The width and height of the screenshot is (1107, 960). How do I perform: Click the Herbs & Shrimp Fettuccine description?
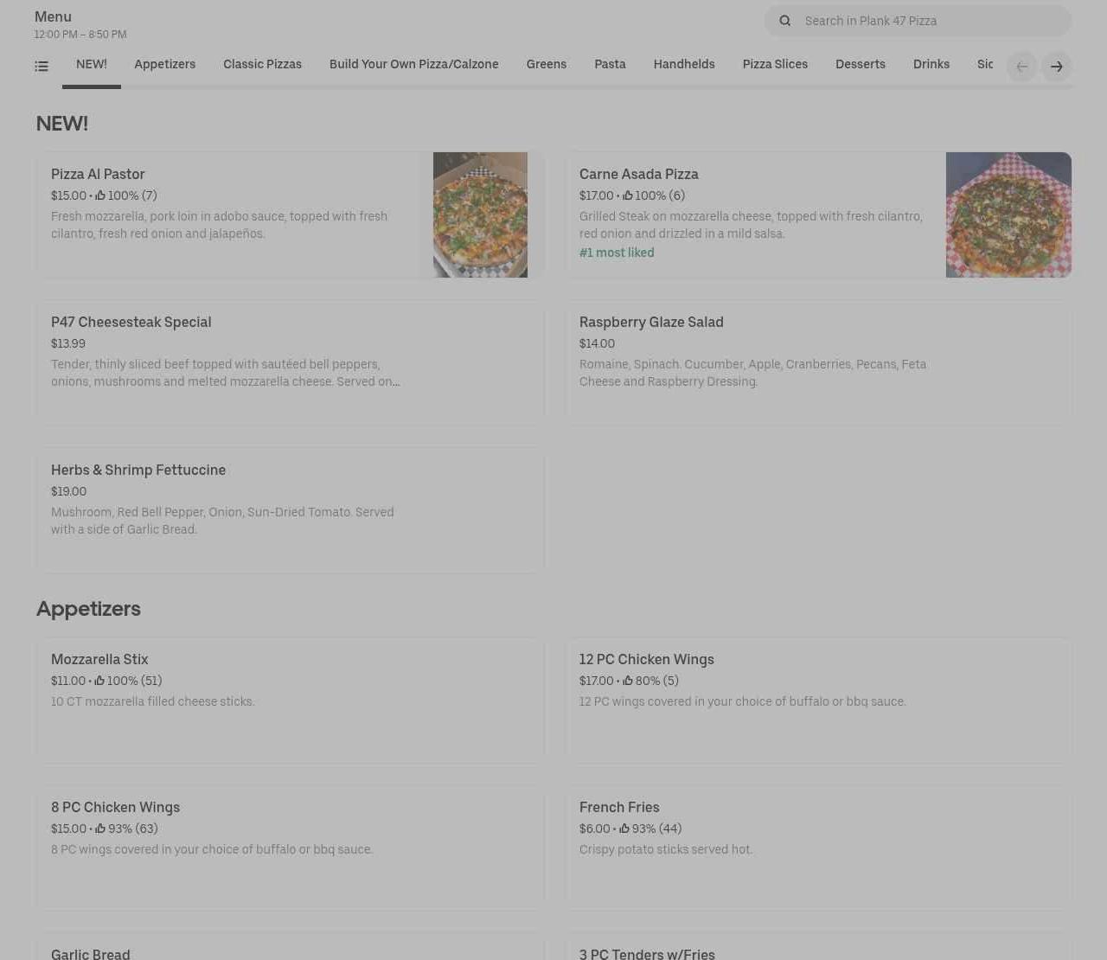pyautogui.click(x=223, y=521)
